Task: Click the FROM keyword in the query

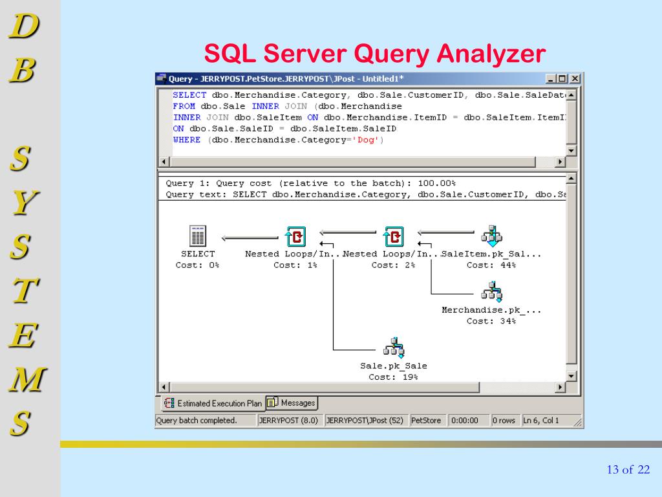Action: point(184,106)
